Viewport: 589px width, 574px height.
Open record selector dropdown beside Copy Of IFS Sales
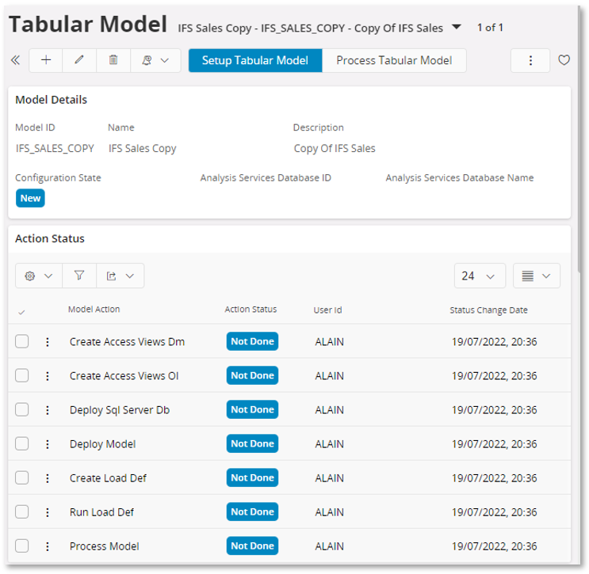457,27
